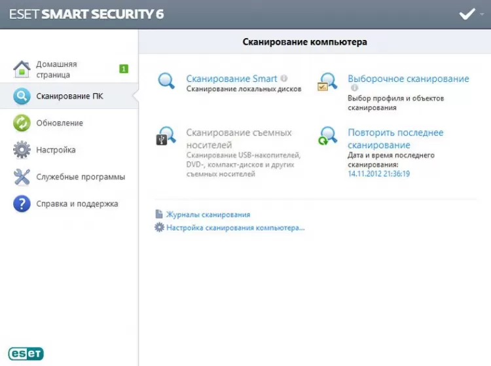The width and height of the screenshot is (491, 366).
Task: Click the info icon under Выборочное сканирование
Action: (x=354, y=88)
